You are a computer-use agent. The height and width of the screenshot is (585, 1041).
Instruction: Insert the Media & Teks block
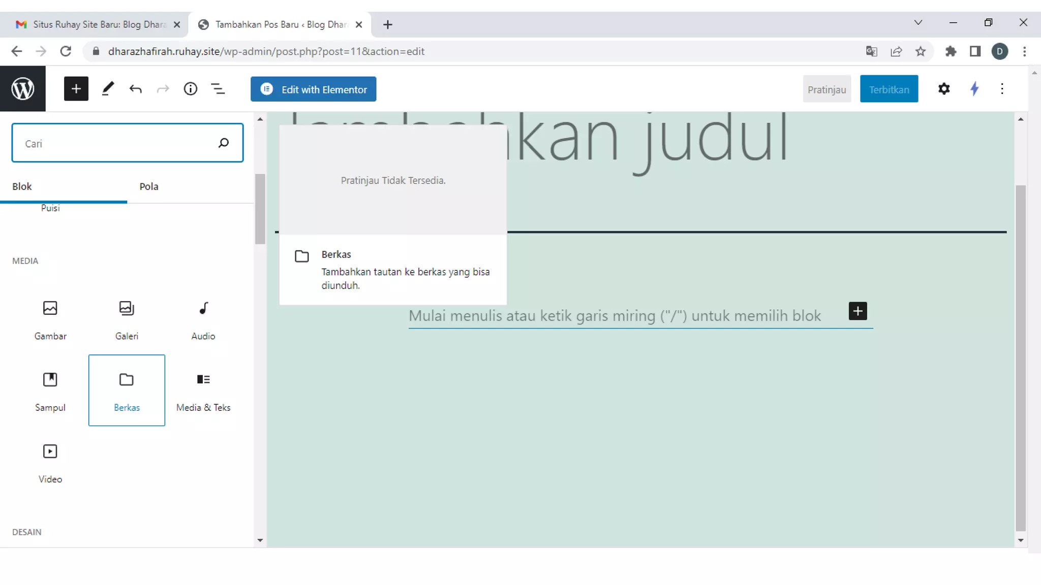point(203,391)
